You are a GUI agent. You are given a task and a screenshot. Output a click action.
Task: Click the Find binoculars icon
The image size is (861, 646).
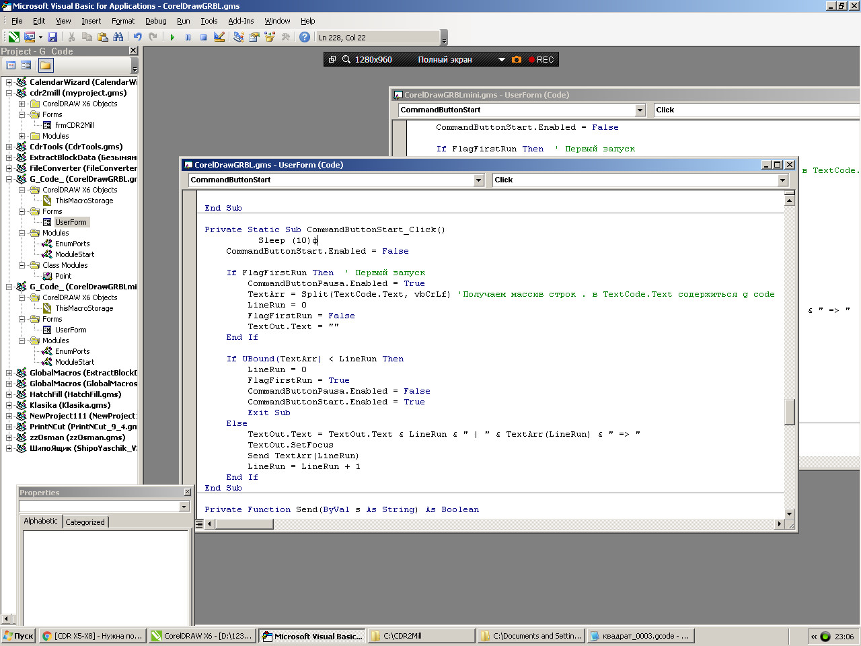pyautogui.click(x=118, y=38)
